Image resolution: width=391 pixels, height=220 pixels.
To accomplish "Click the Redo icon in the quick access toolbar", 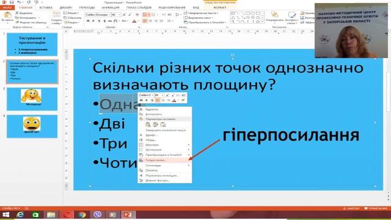I will pos(29,2).
